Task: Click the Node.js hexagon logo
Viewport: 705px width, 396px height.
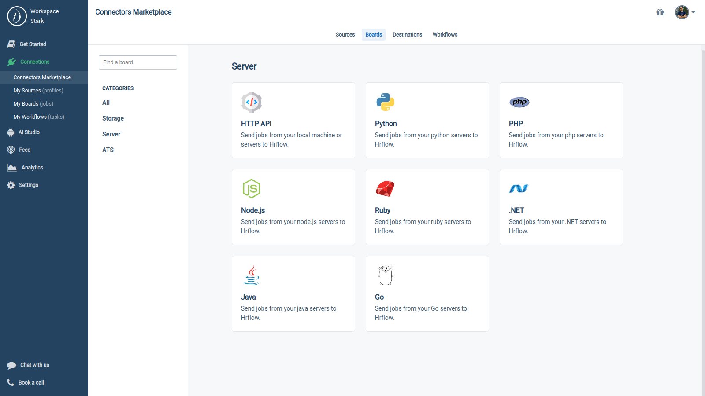Action: click(x=252, y=189)
